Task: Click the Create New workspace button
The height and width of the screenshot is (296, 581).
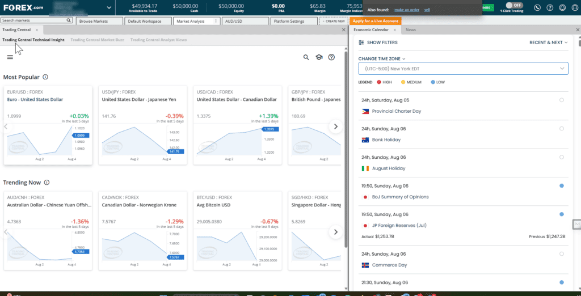Action: pos(333,21)
